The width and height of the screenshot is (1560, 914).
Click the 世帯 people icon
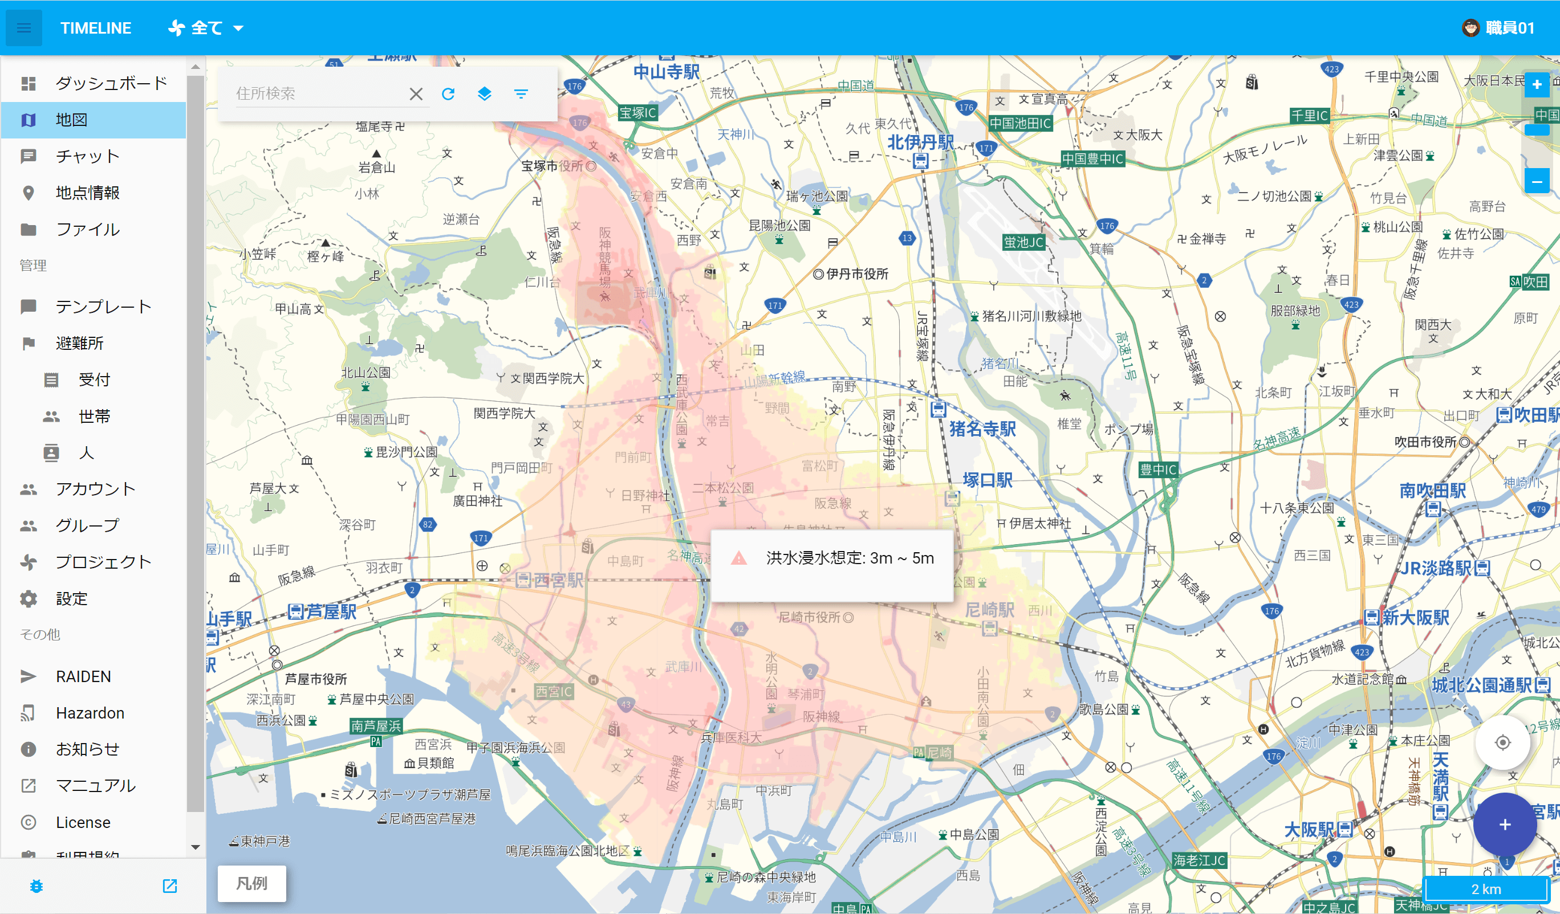tap(51, 416)
